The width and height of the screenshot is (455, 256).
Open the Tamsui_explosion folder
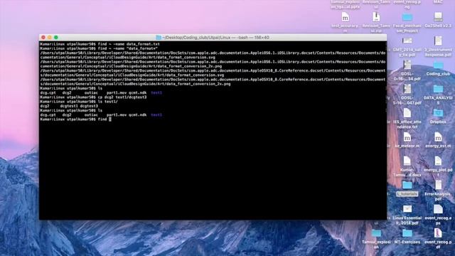[376, 233]
